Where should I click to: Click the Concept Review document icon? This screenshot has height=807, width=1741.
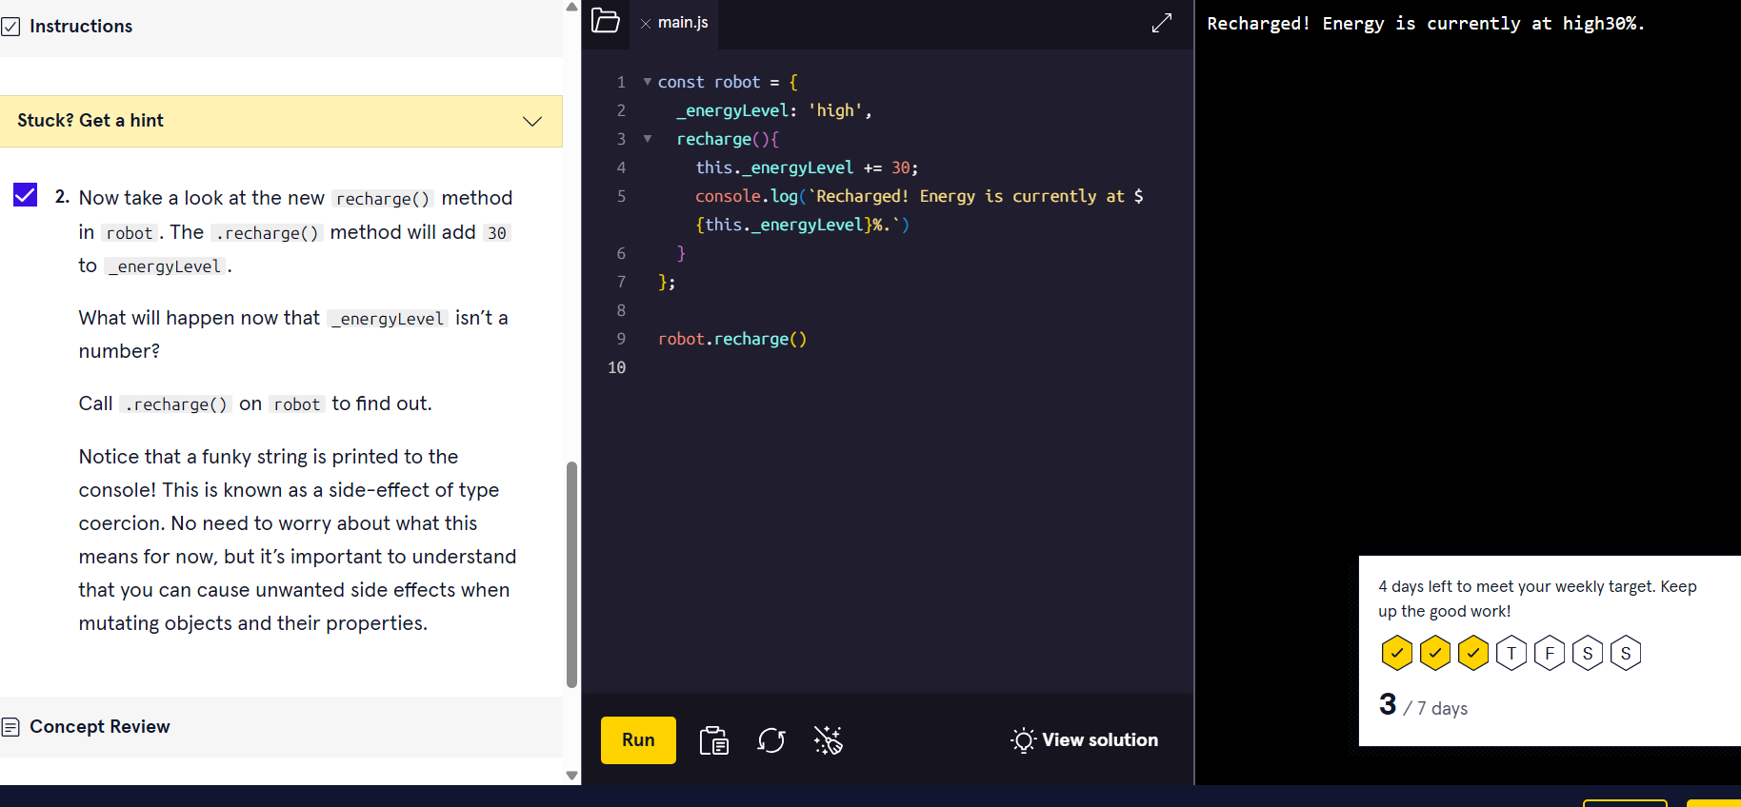coord(10,727)
